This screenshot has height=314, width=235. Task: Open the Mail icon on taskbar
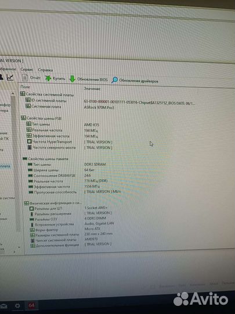click(x=3, y=306)
